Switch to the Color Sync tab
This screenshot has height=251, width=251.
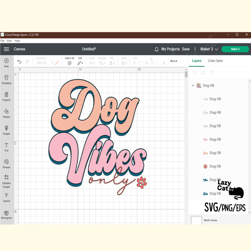pyautogui.click(x=215, y=61)
